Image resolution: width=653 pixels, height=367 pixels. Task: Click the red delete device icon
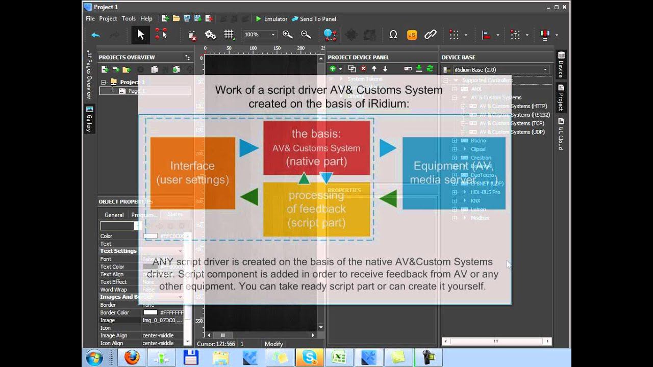tap(363, 69)
